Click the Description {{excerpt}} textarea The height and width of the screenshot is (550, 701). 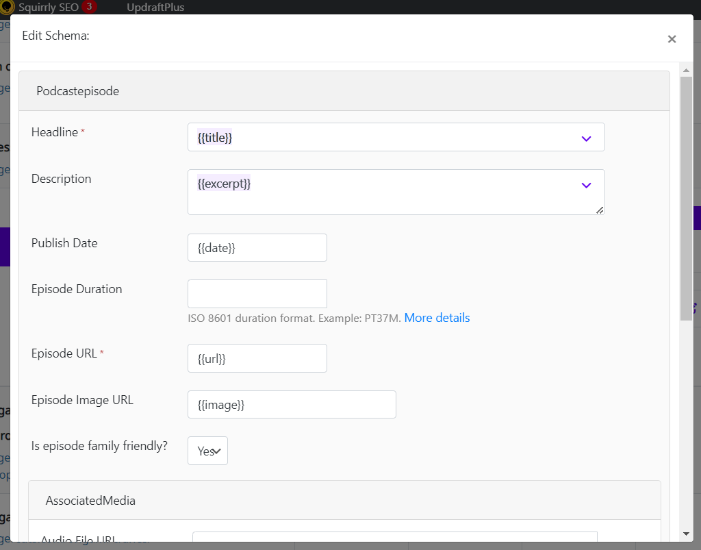coord(396,192)
